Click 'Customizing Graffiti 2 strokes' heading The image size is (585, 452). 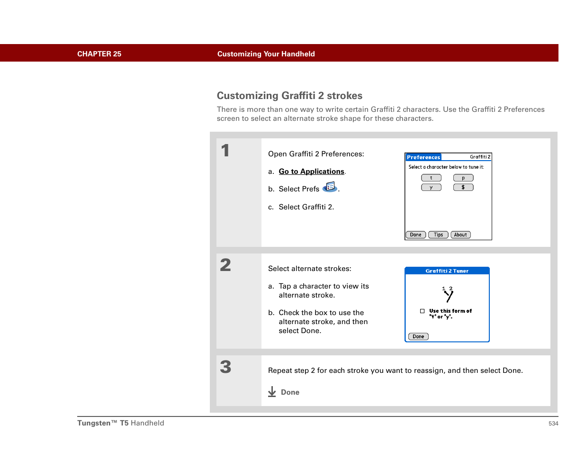[x=289, y=96]
